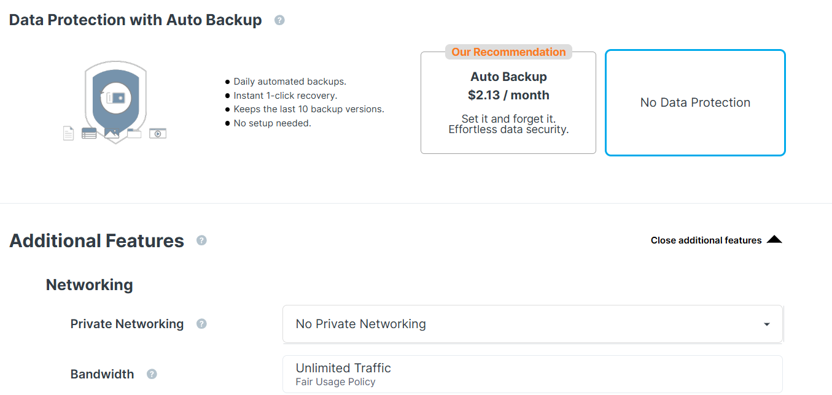This screenshot has width=832, height=395.
Task: Click the Networking section heading
Action: (x=90, y=285)
